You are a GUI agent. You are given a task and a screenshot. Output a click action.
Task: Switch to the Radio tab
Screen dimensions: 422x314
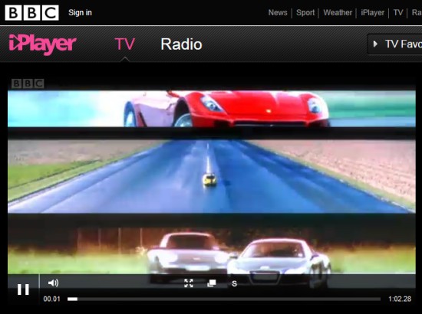point(181,44)
